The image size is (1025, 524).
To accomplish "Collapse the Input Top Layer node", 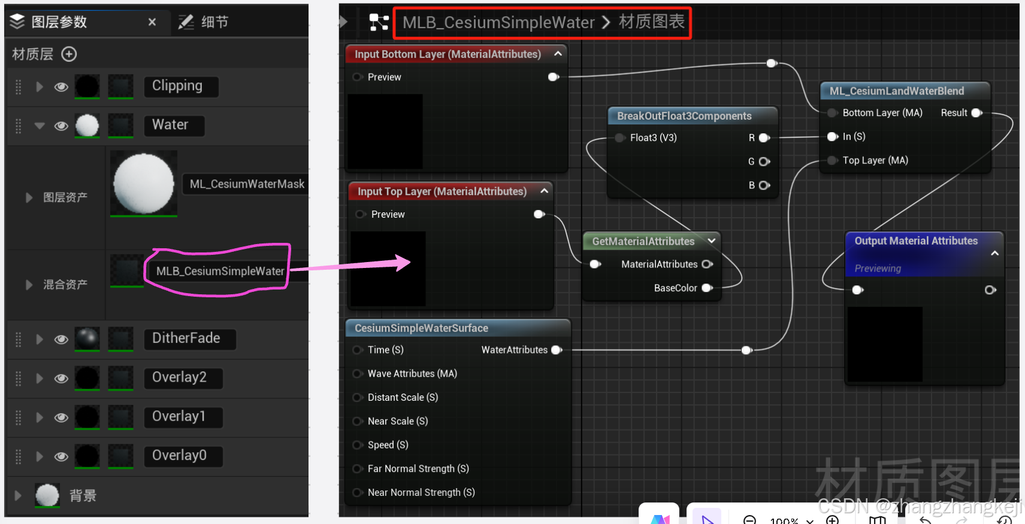I will coord(544,191).
